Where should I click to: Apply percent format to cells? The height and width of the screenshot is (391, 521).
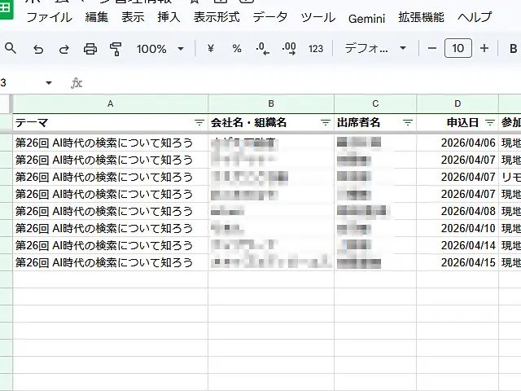(x=237, y=49)
